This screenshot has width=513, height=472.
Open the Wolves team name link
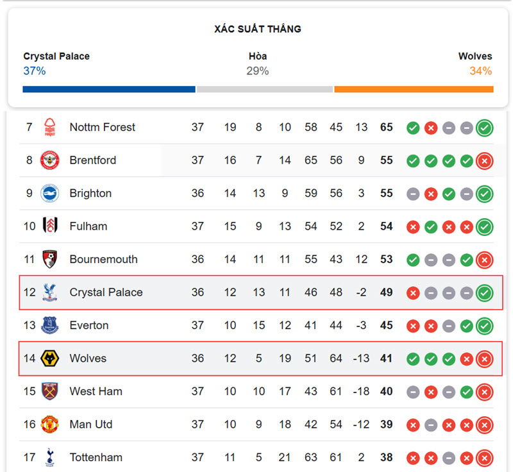[88, 358]
